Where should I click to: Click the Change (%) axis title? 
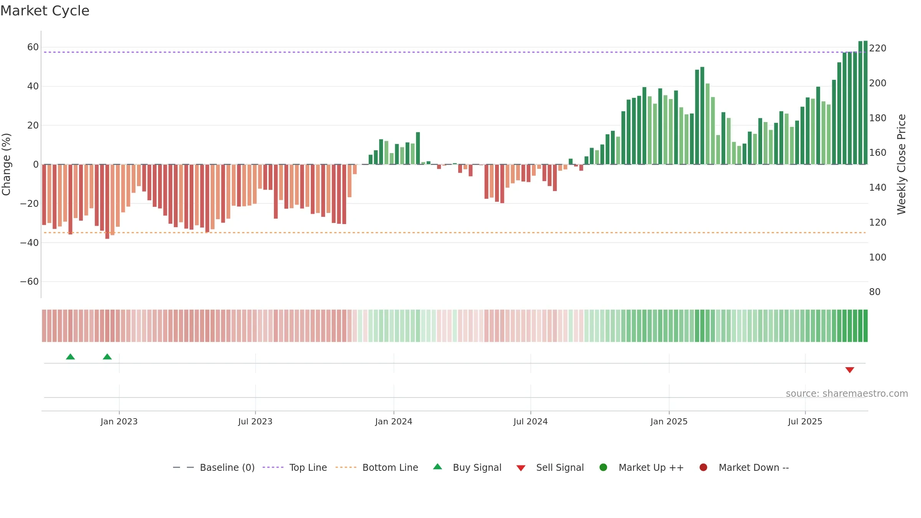coord(6,164)
